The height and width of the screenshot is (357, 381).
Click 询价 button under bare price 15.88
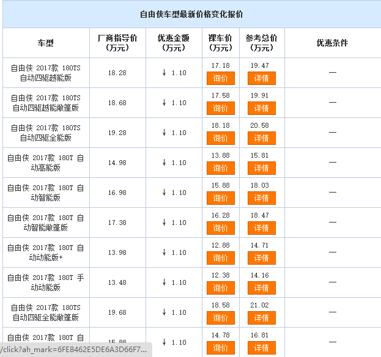click(221, 198)
